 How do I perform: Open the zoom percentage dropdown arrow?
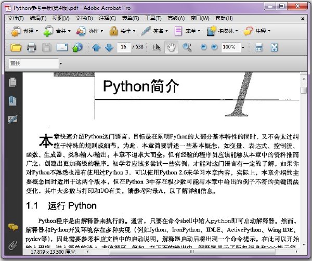[243, 47]
